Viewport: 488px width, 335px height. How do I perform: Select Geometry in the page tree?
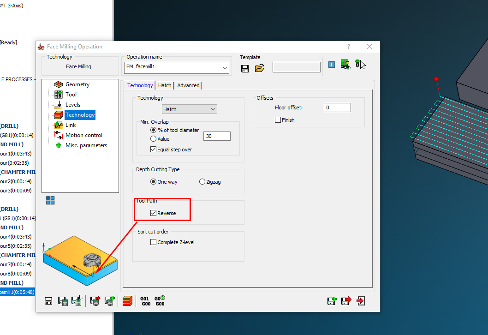tap(77, 84)
